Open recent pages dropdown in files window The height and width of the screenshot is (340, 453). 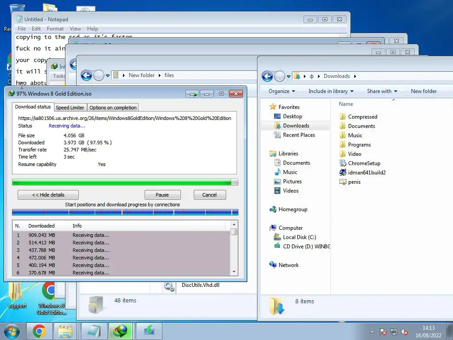pos(107,76)
